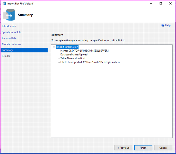This screenshot has width=176, height=154.
Task: Open the Help link
Action: tap(168, 25)
